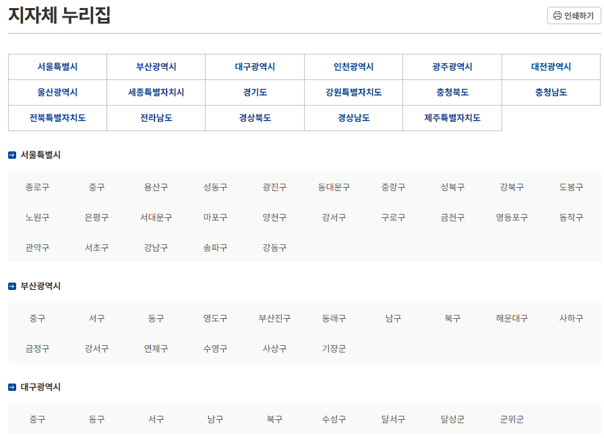Viewport: 604px width, 438px height.
Task: Open the 수성구 link under Daegu
Action: click(x=334, y=419)
